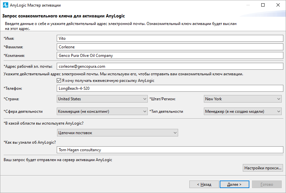Open Настройки прокси settings
286x193 pixels.
[263, 168]
